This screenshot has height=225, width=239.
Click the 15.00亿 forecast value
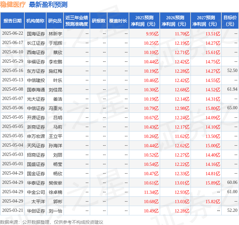(x=213, y=146)
